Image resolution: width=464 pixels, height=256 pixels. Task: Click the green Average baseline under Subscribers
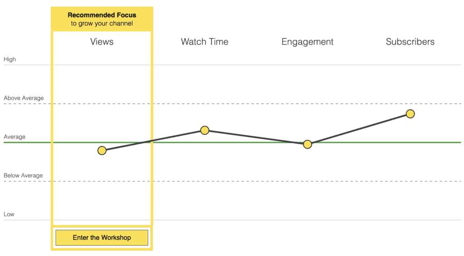point(410,142)
